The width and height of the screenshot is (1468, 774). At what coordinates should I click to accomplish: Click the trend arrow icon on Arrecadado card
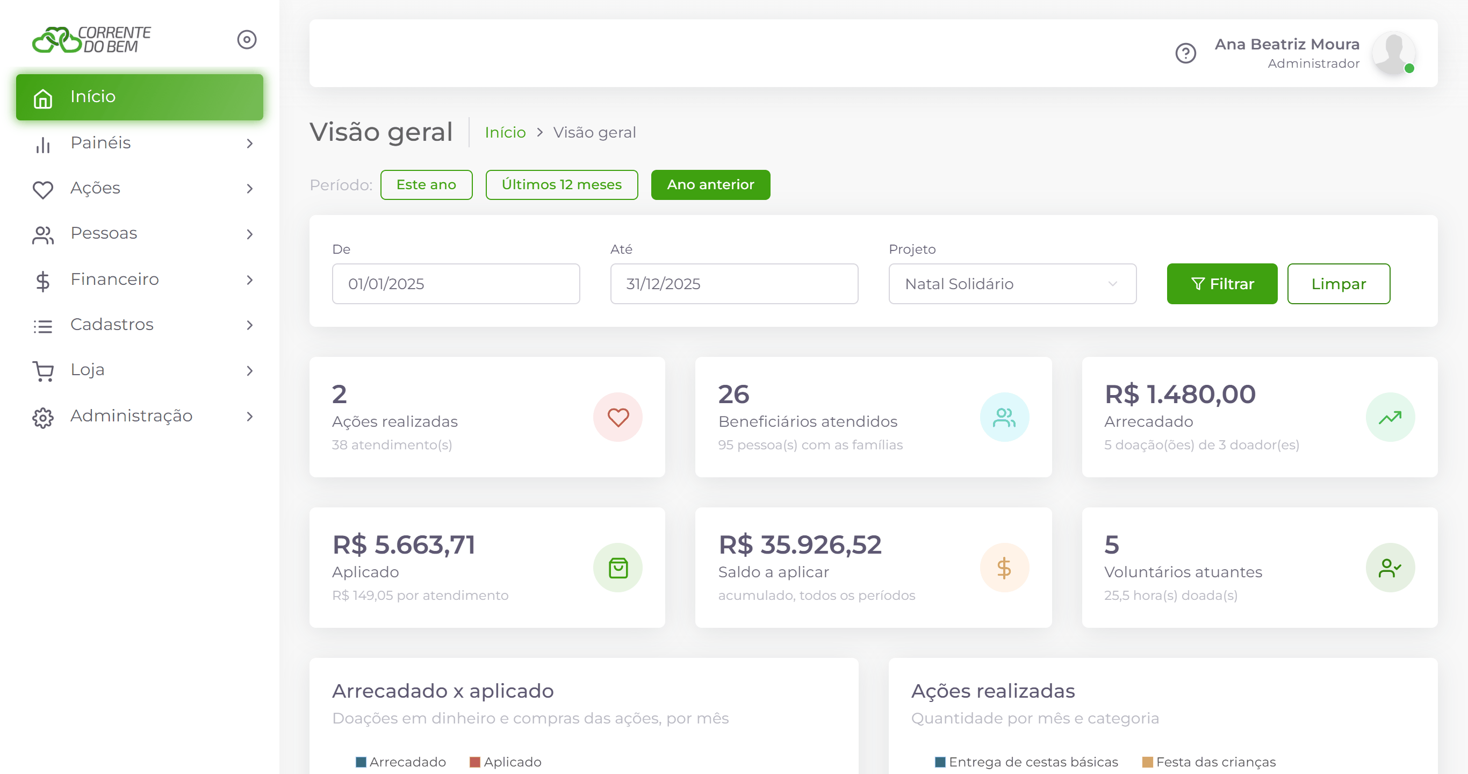tap(1390, 417)
